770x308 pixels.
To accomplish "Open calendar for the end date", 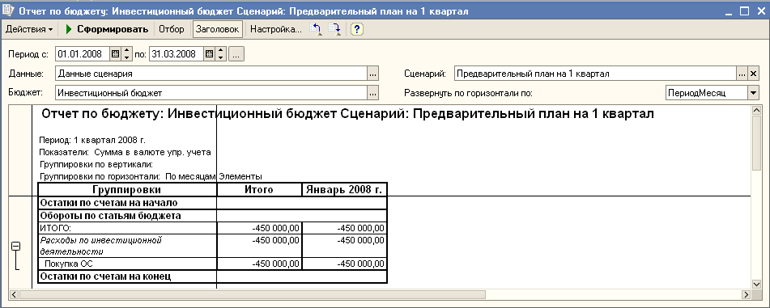I will 209,54.
